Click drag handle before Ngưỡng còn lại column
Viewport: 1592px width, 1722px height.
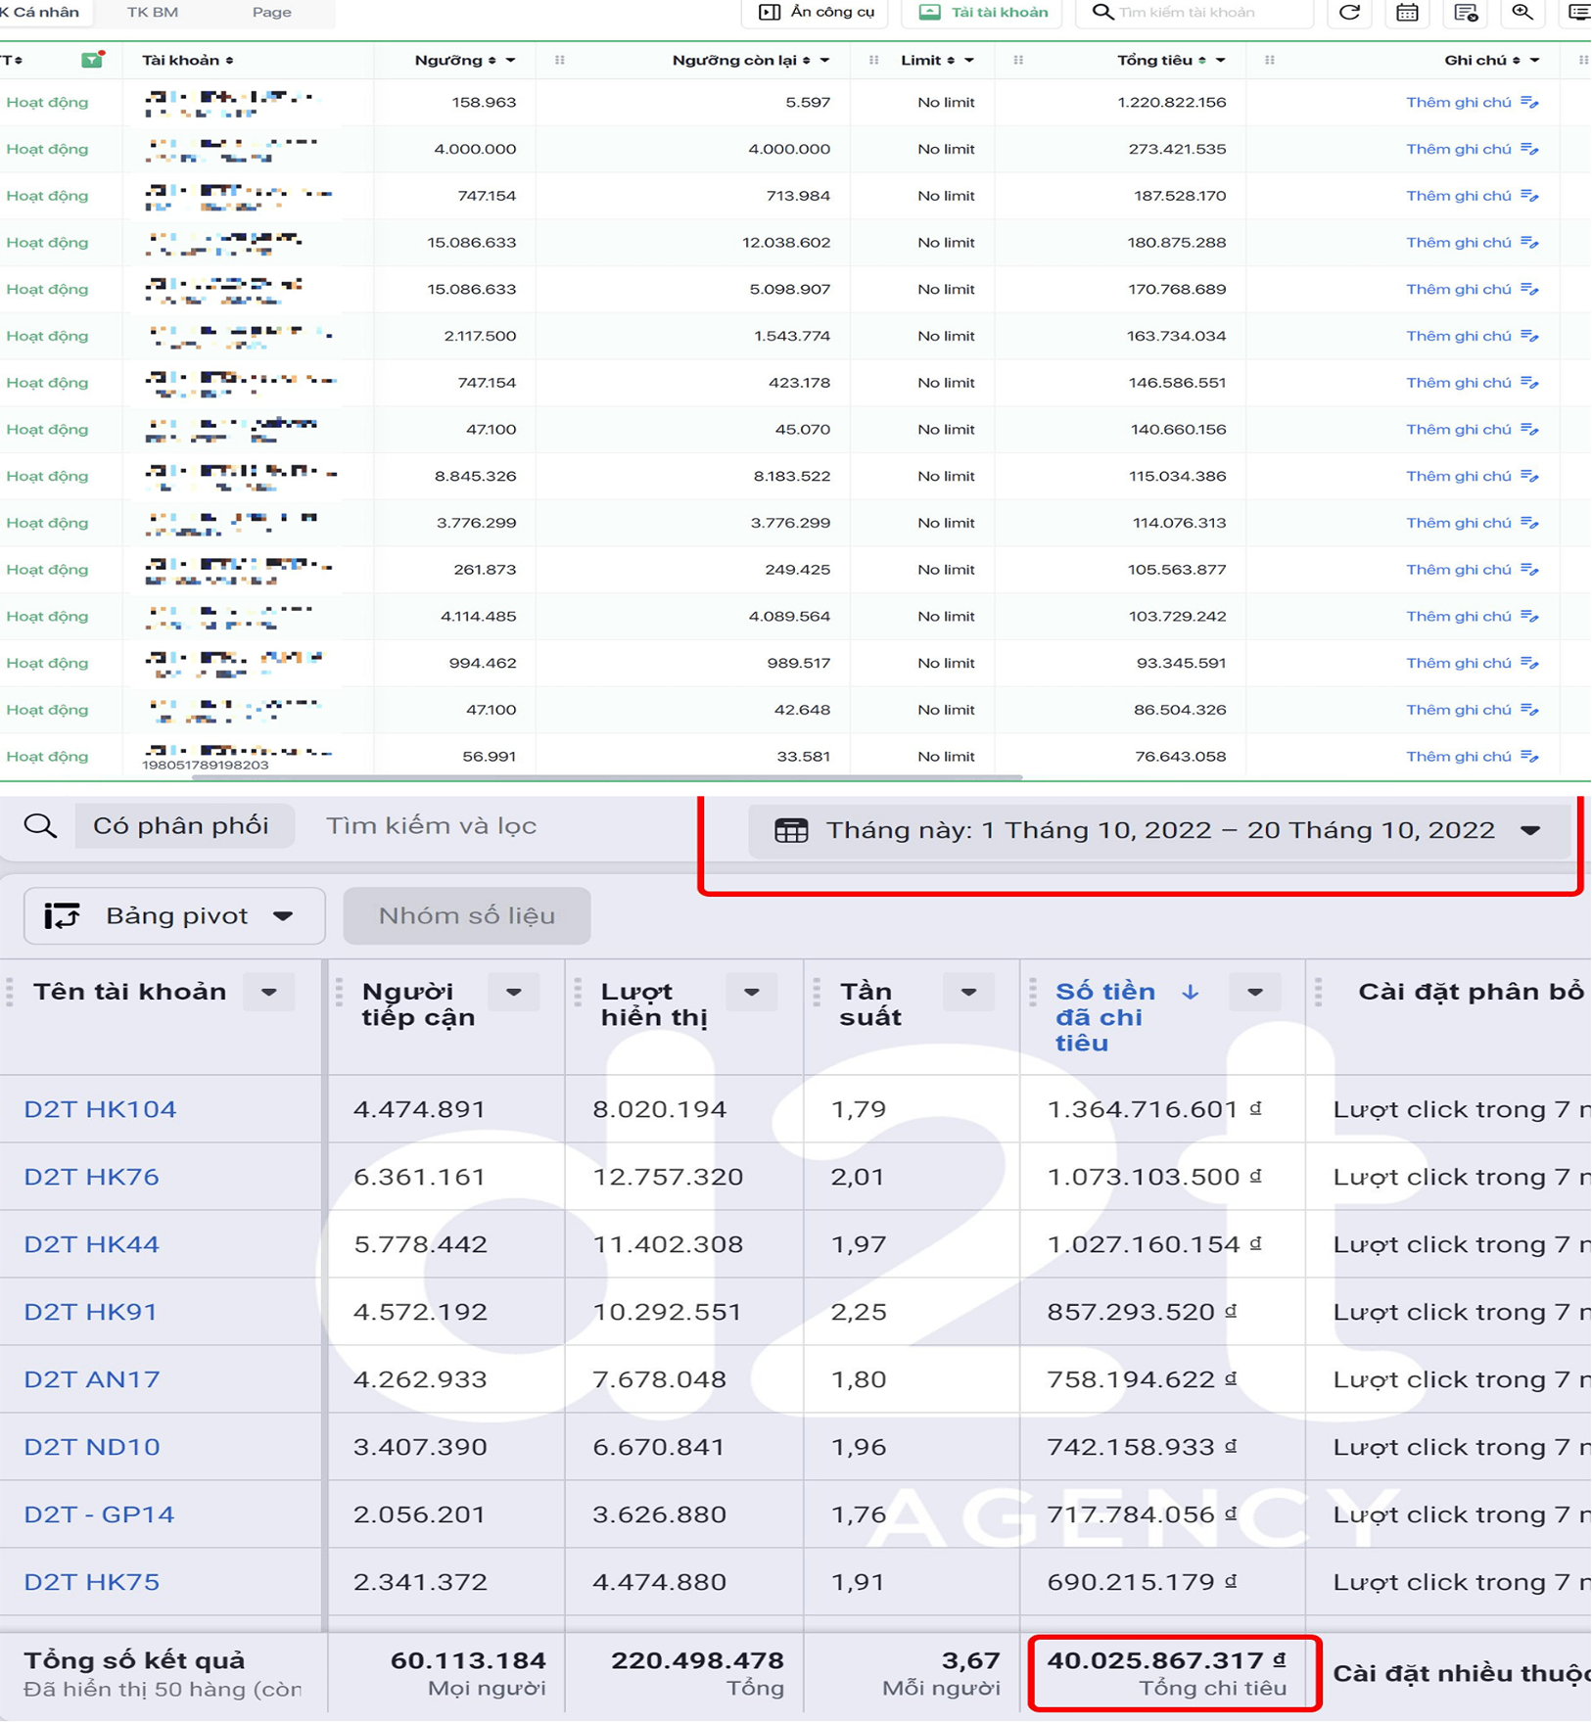560,61
